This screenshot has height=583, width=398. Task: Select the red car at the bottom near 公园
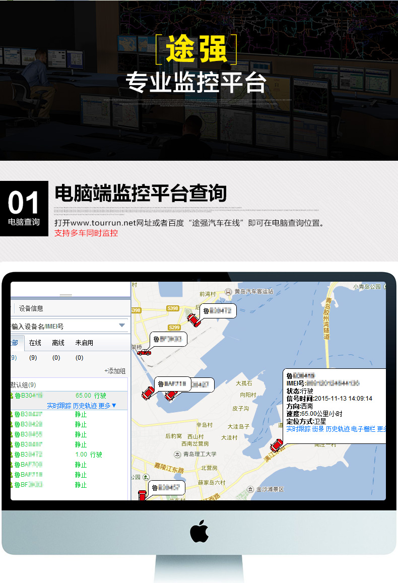pyautogui.click(x=142, y=495)
